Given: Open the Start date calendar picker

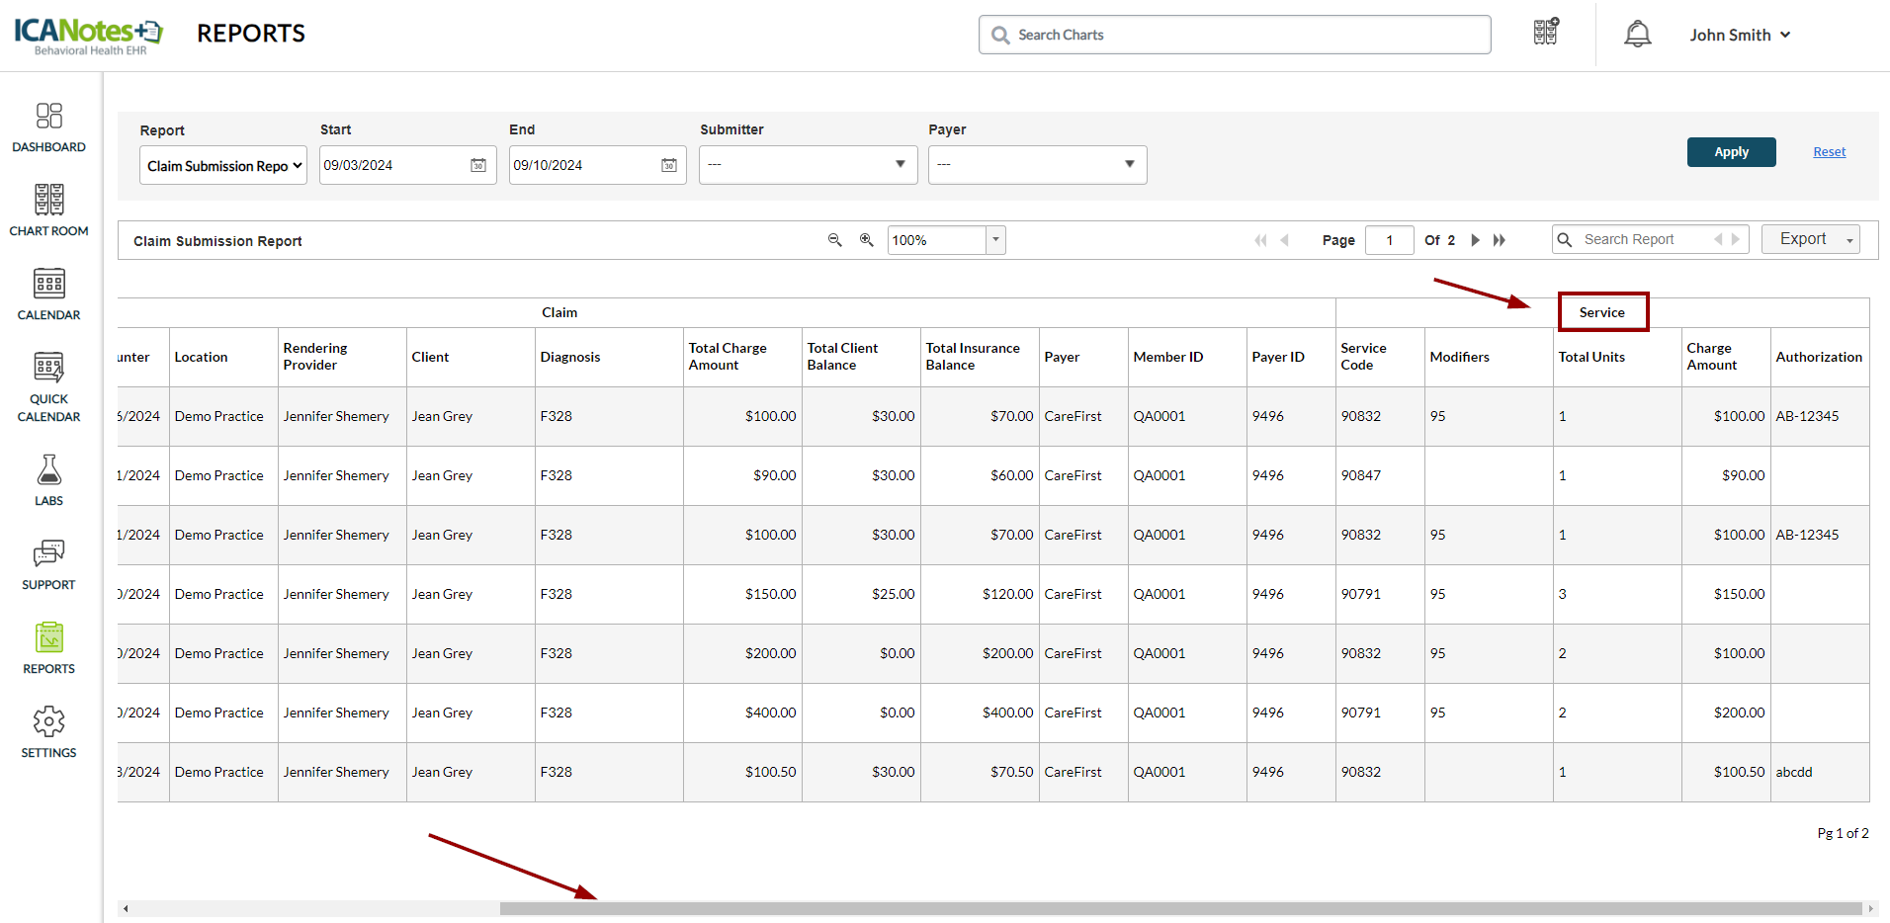Looking at the screenshot, I should [x=478, y=165].
